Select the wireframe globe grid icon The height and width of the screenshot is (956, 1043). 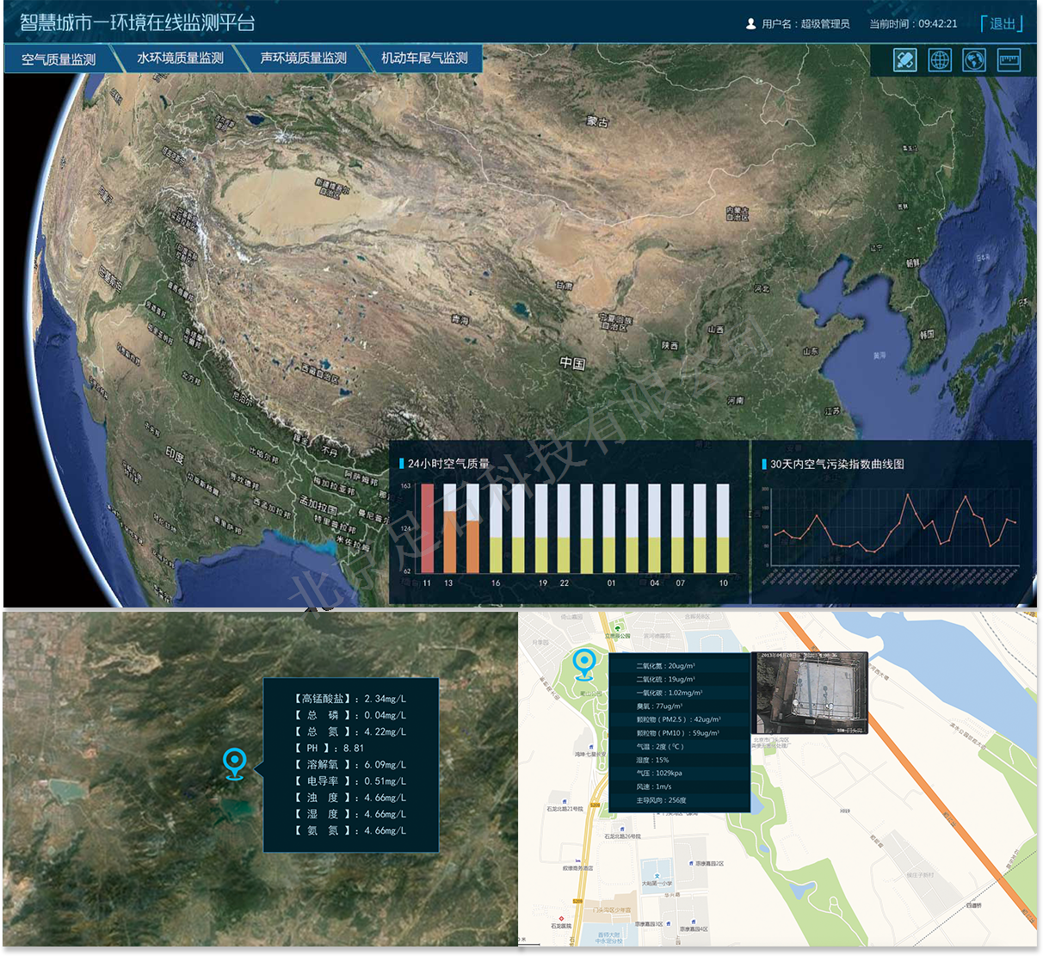click(940, 60)
